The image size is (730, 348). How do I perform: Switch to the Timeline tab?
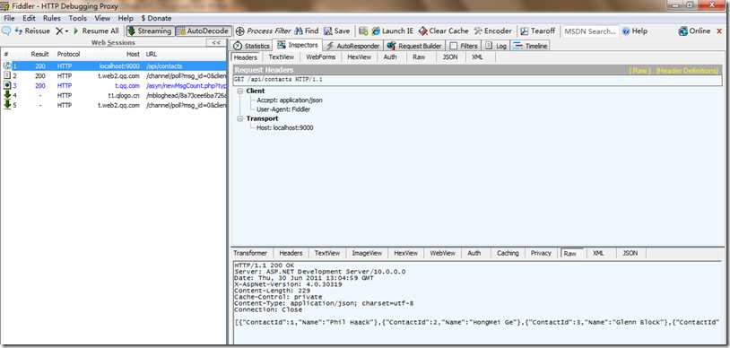(x=530, y=46)
